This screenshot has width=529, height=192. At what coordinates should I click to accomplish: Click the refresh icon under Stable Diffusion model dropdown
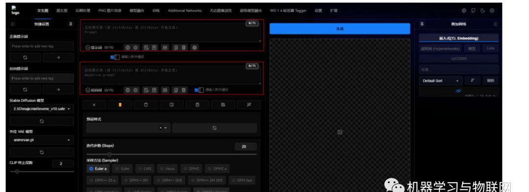(x=42, y=121)
